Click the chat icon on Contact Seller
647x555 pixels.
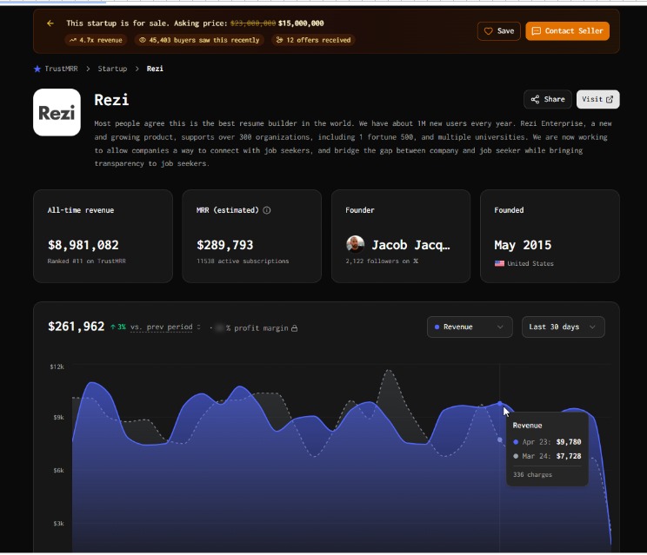[x=536, y=31]
